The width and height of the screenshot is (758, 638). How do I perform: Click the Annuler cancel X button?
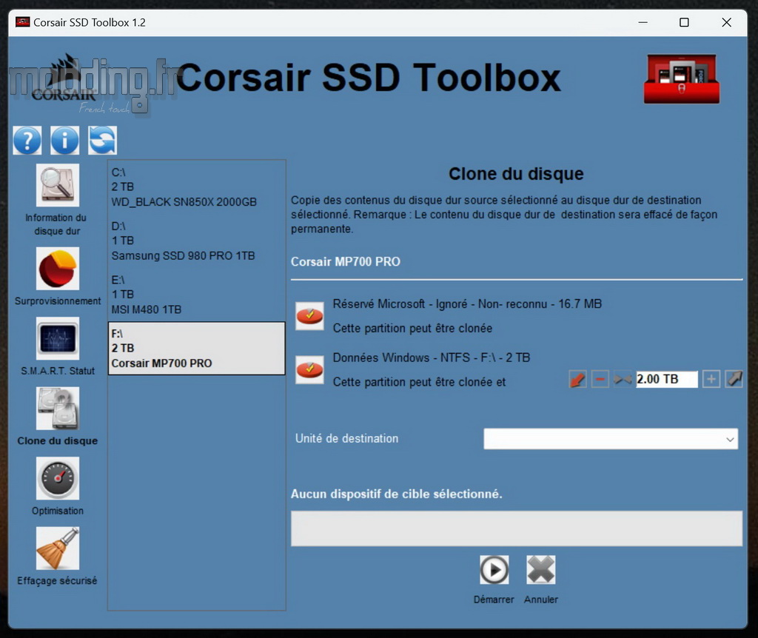point(541,570)
